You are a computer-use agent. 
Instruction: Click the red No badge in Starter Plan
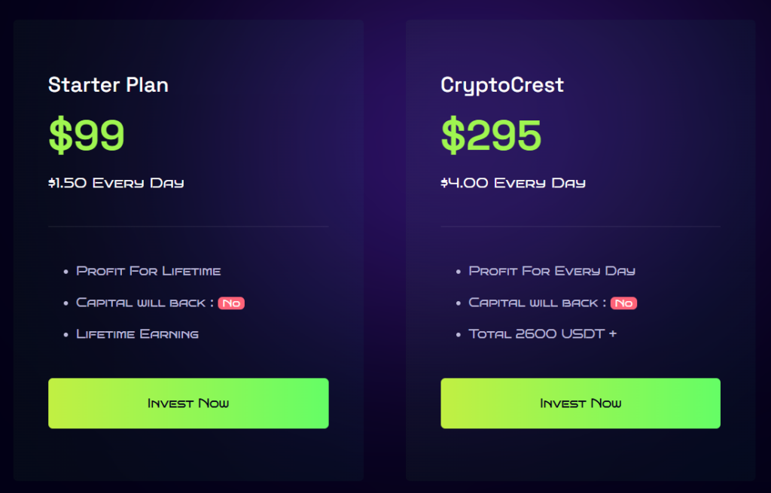click(231, 303)
